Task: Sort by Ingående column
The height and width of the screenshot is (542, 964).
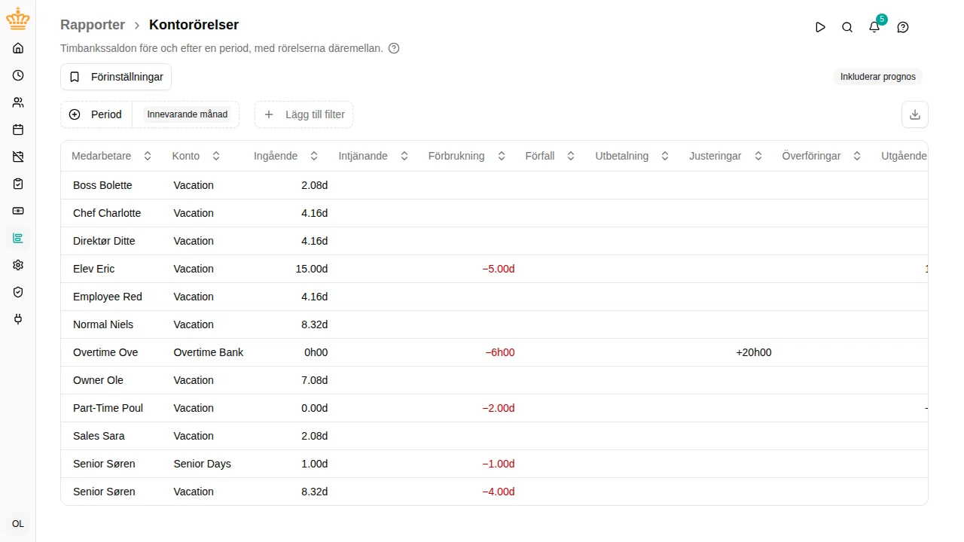Action: pos(286,156)
